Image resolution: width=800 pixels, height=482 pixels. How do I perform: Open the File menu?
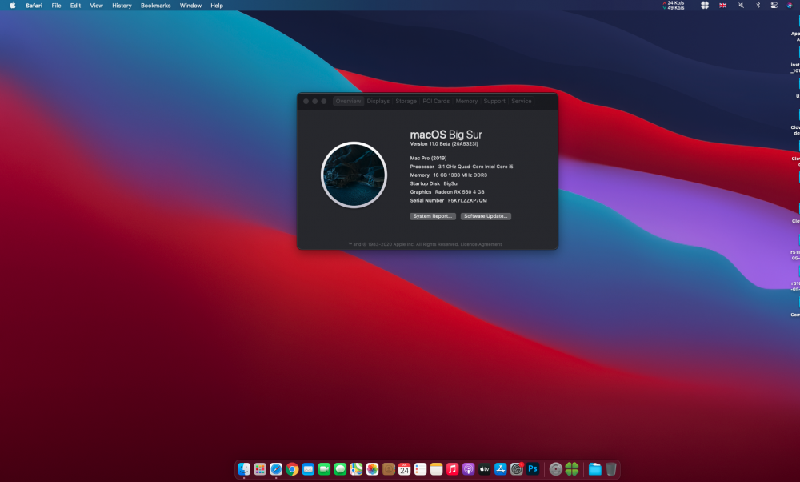pos(56,5)
